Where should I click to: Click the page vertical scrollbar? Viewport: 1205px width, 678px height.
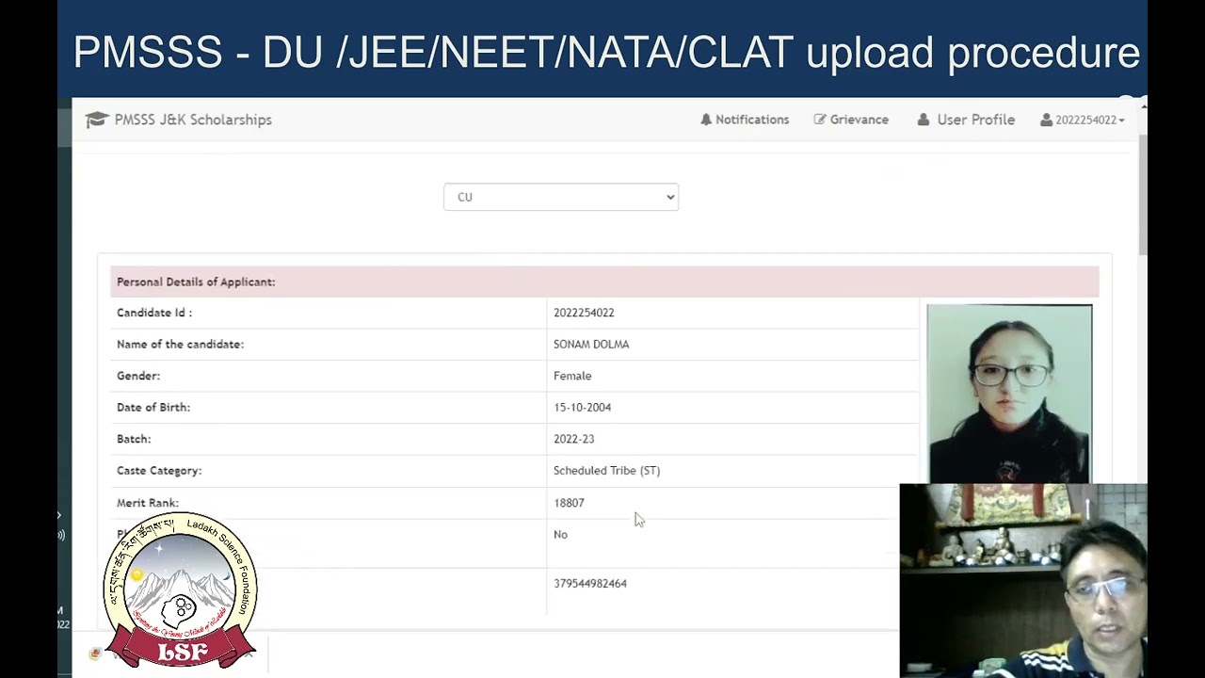point(1143,194)
